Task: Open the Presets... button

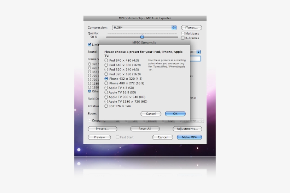Action: [x=103, y=129]
